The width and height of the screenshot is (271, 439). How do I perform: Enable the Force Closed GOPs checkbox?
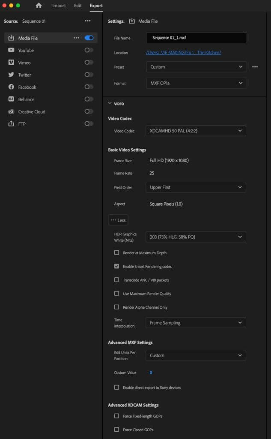tap(116, 430)
